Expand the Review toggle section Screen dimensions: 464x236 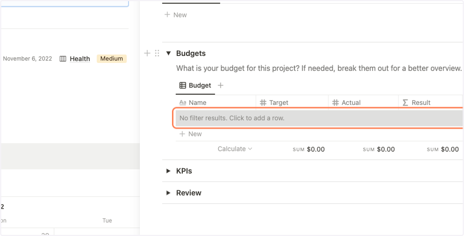168,193
